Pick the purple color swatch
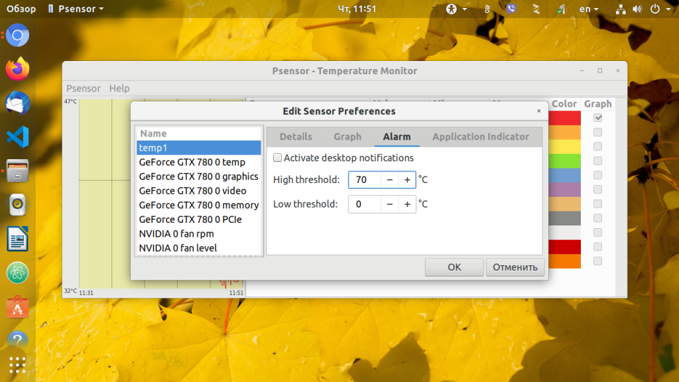679x382 pixels. click(x=565, y=189)
